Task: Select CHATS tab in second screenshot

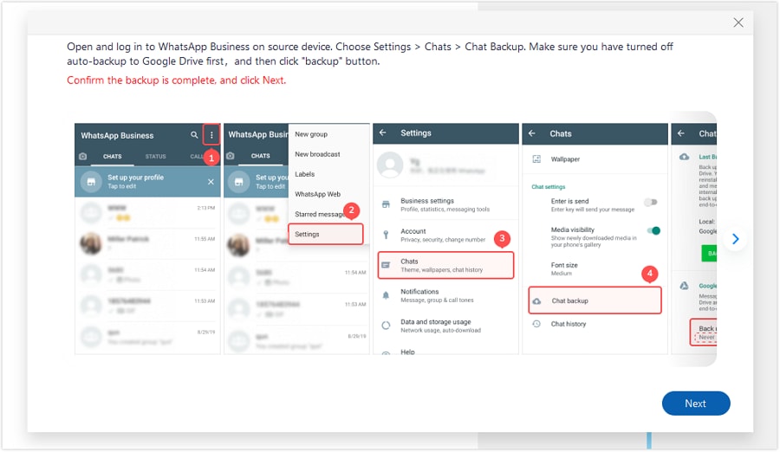Action: pos(261,156)
